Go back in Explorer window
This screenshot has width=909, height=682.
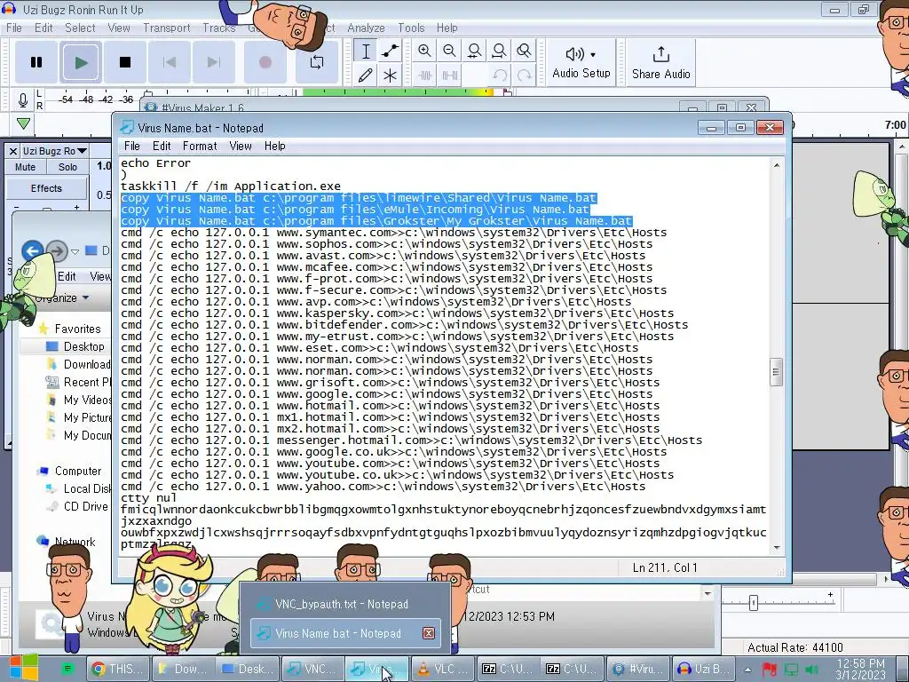pyautogui.click(x=33, y=251)
